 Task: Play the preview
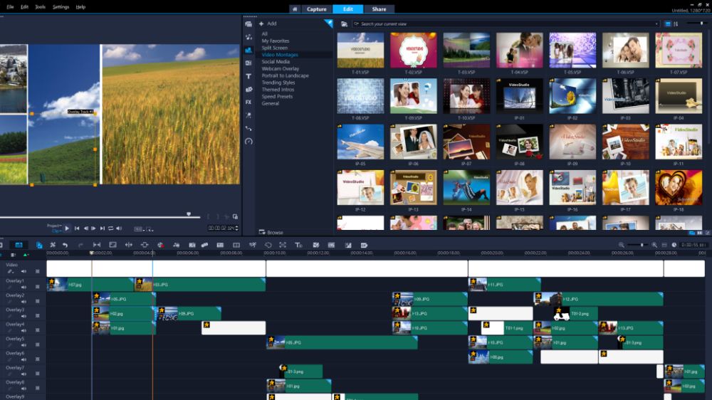pyautogui.click(x=67, y=228)
